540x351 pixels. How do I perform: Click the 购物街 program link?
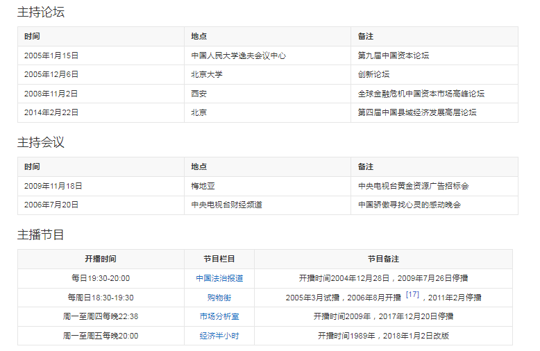point(219,298)
